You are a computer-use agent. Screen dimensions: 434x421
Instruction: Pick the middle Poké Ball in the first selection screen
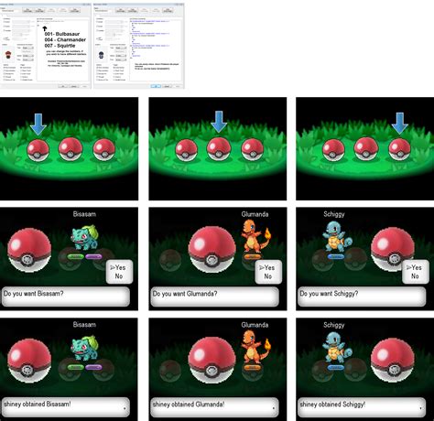point(71,149)
